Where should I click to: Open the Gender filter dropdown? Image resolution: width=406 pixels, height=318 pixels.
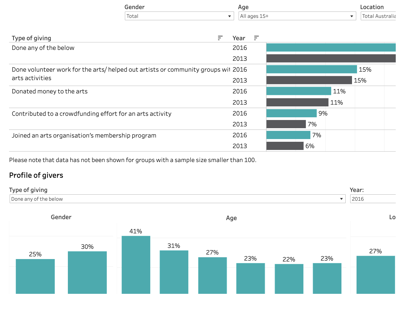point(179,16)
